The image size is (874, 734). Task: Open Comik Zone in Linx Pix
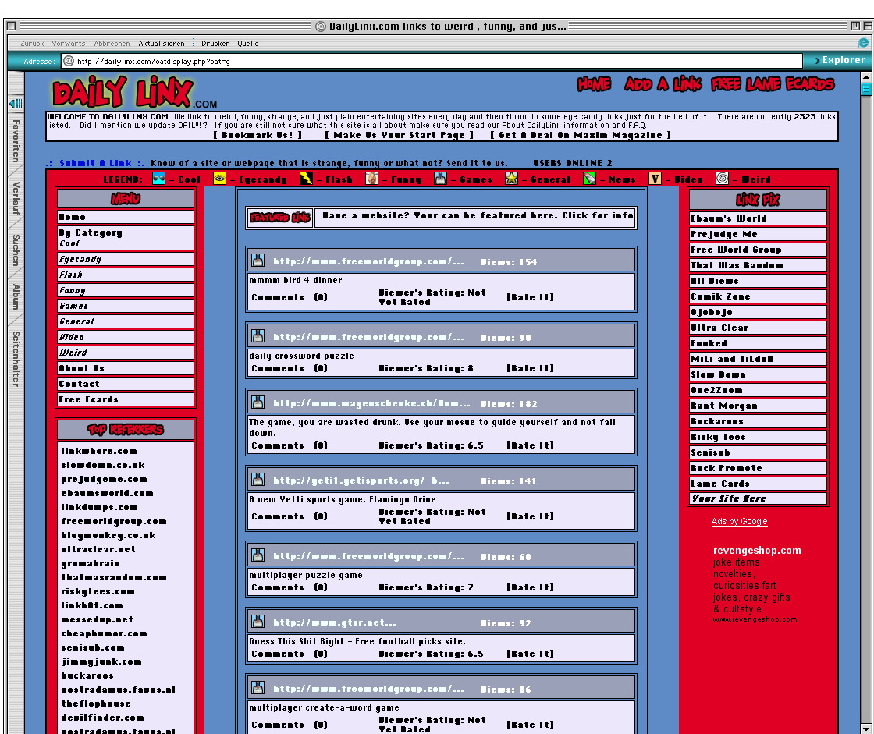(758, 296)
